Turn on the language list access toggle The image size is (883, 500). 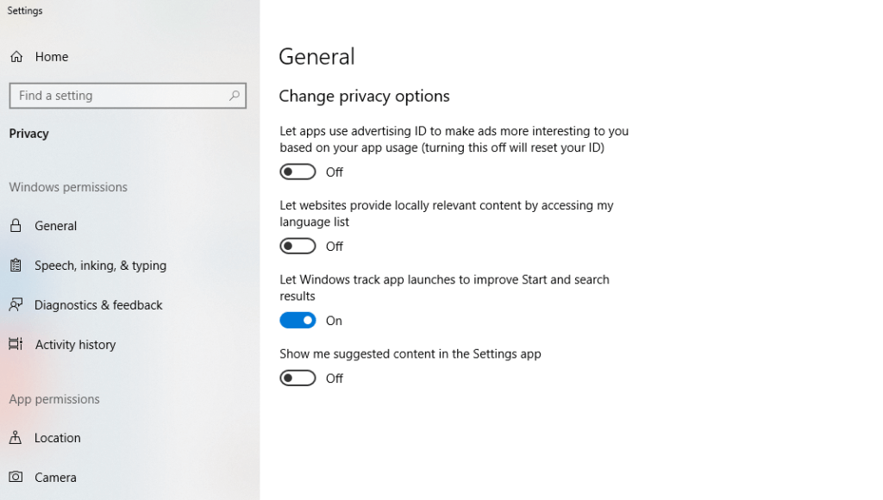(297, 246)
